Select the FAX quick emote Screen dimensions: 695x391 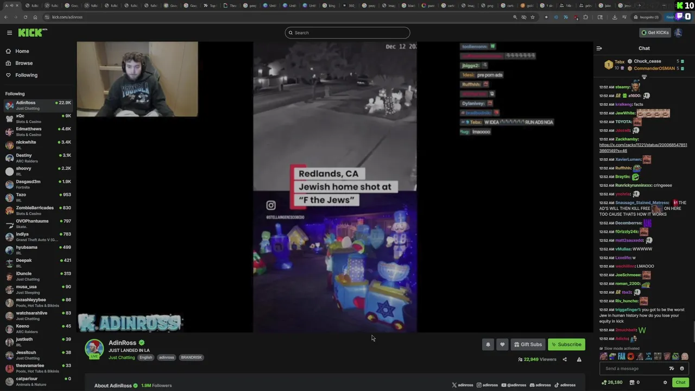621,357
